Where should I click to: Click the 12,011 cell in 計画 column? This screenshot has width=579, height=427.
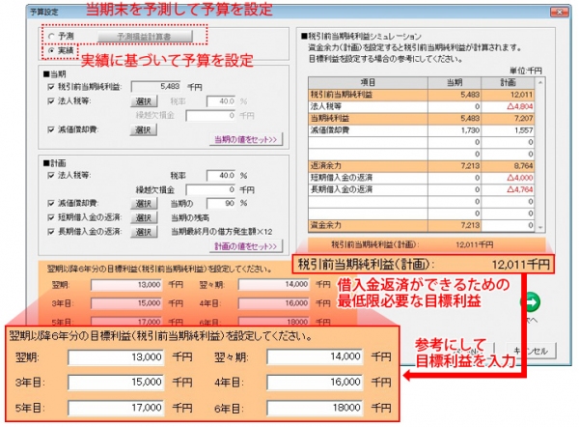(x=509, y=95)
